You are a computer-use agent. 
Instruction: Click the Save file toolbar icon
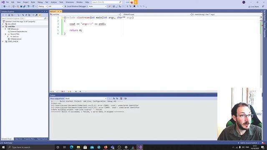click(x=21, y=7)
